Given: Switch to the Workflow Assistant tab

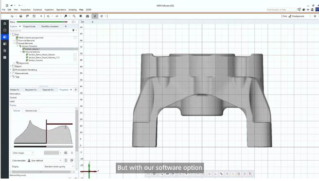Looking at the screenshot, I should point(50,26).
